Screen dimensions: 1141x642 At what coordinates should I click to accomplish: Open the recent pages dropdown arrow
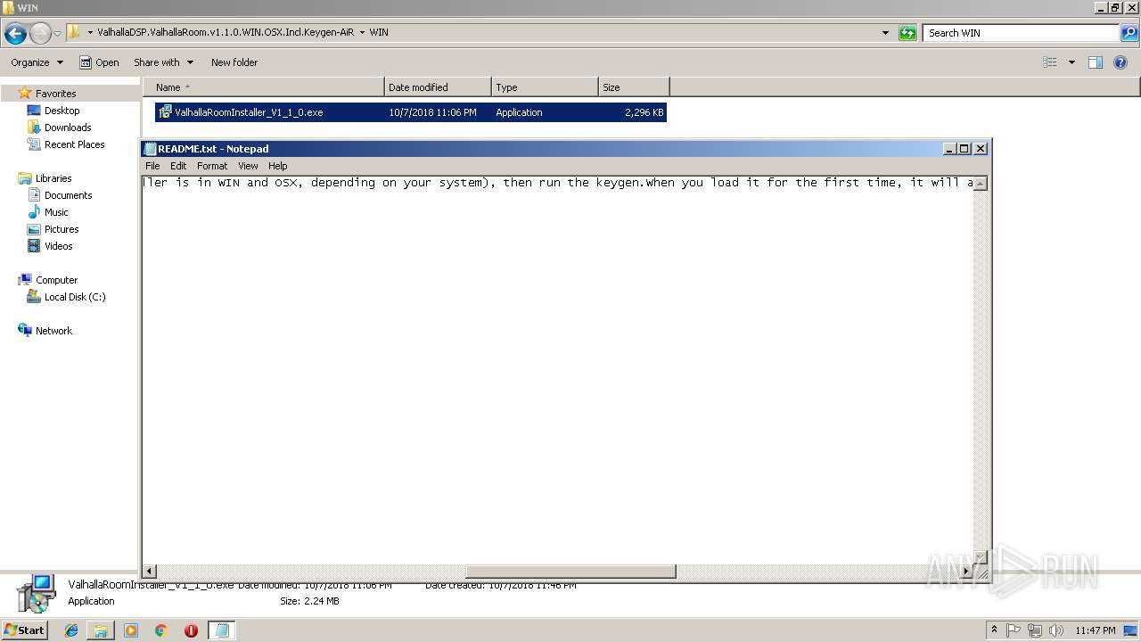[x=58, y=34]
